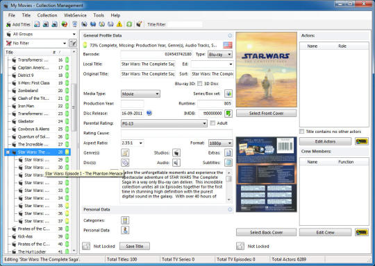This screenshot has width=375, height=266.
Task: Select Gladiator in the title list
Action: [37, 121]
